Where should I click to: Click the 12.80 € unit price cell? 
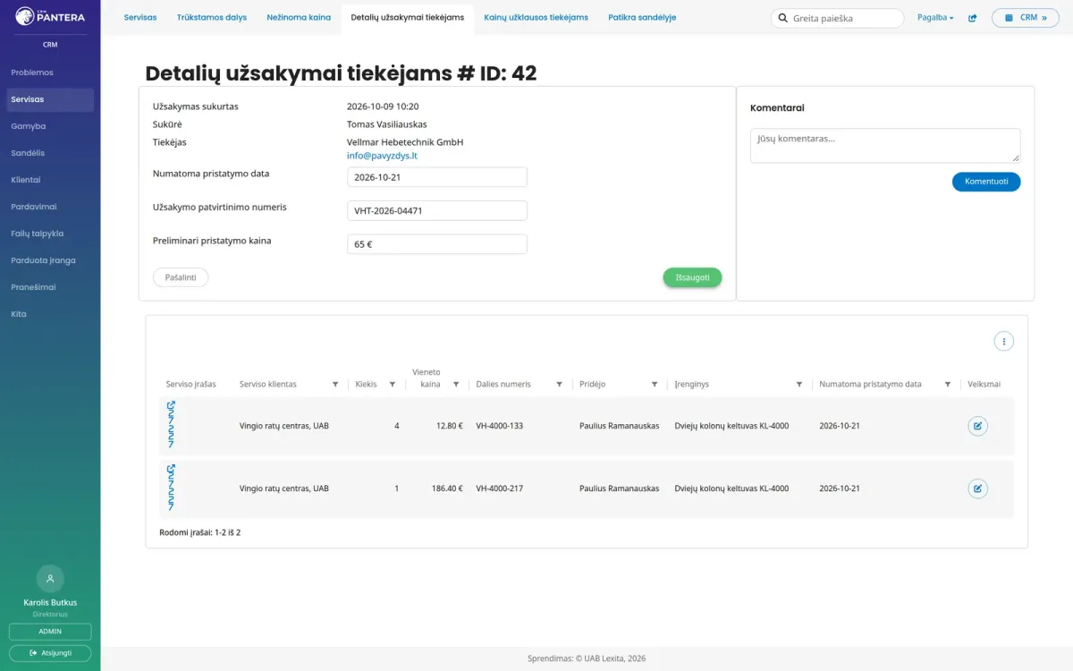click(450, 426)
